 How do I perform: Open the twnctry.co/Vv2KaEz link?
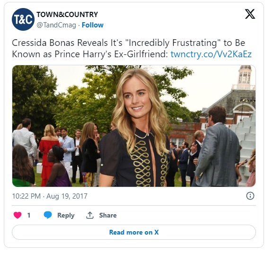pos(211,54)
